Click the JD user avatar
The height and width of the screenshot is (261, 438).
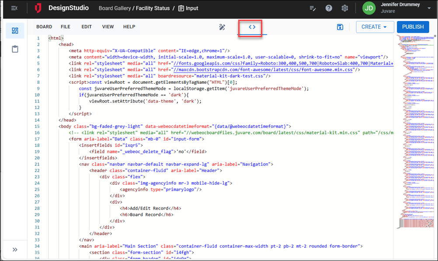[369, 8]
